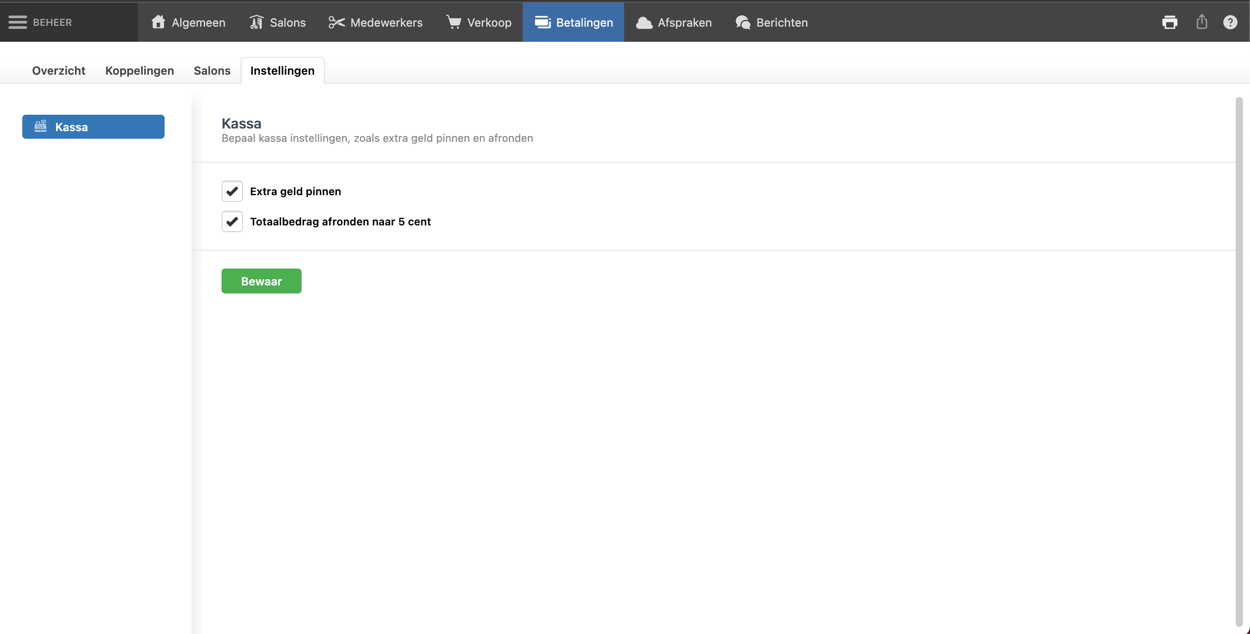
Task: Toggle the Extra geld pinnen checkbox
Action: click(232, 191)
